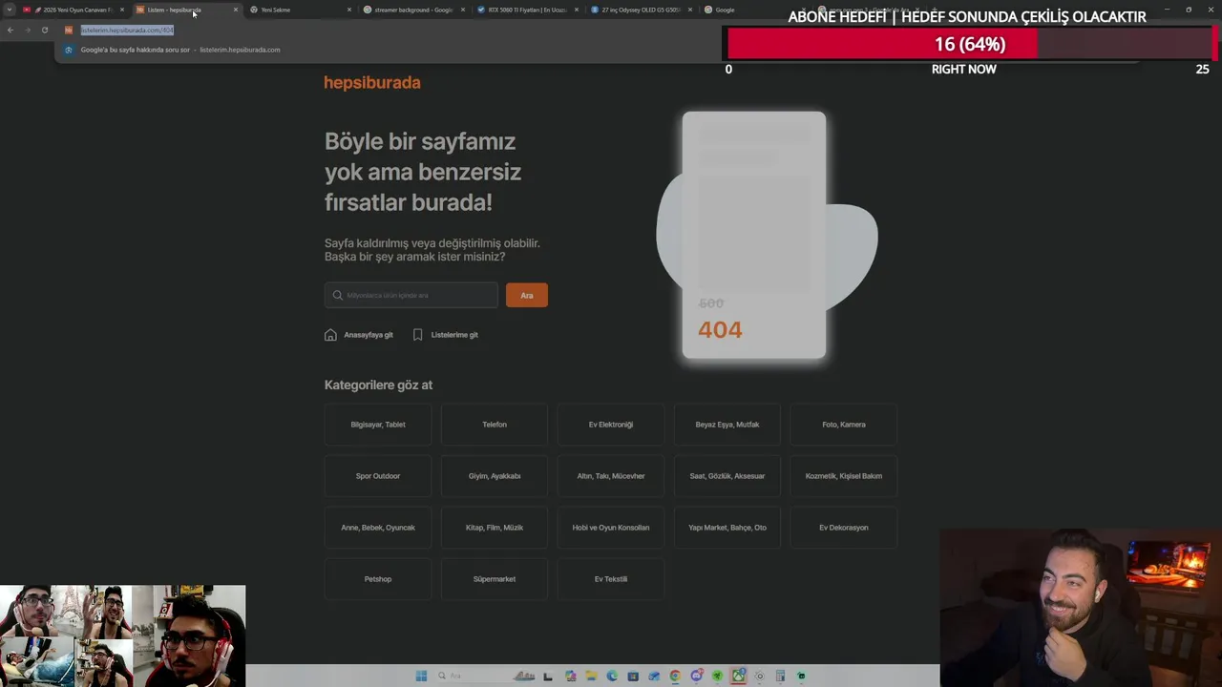Image resolution: width=1222 pixels, height=687 pixels.
Task: Open Microsoft Store from taskbar
Action: [633, 676]
